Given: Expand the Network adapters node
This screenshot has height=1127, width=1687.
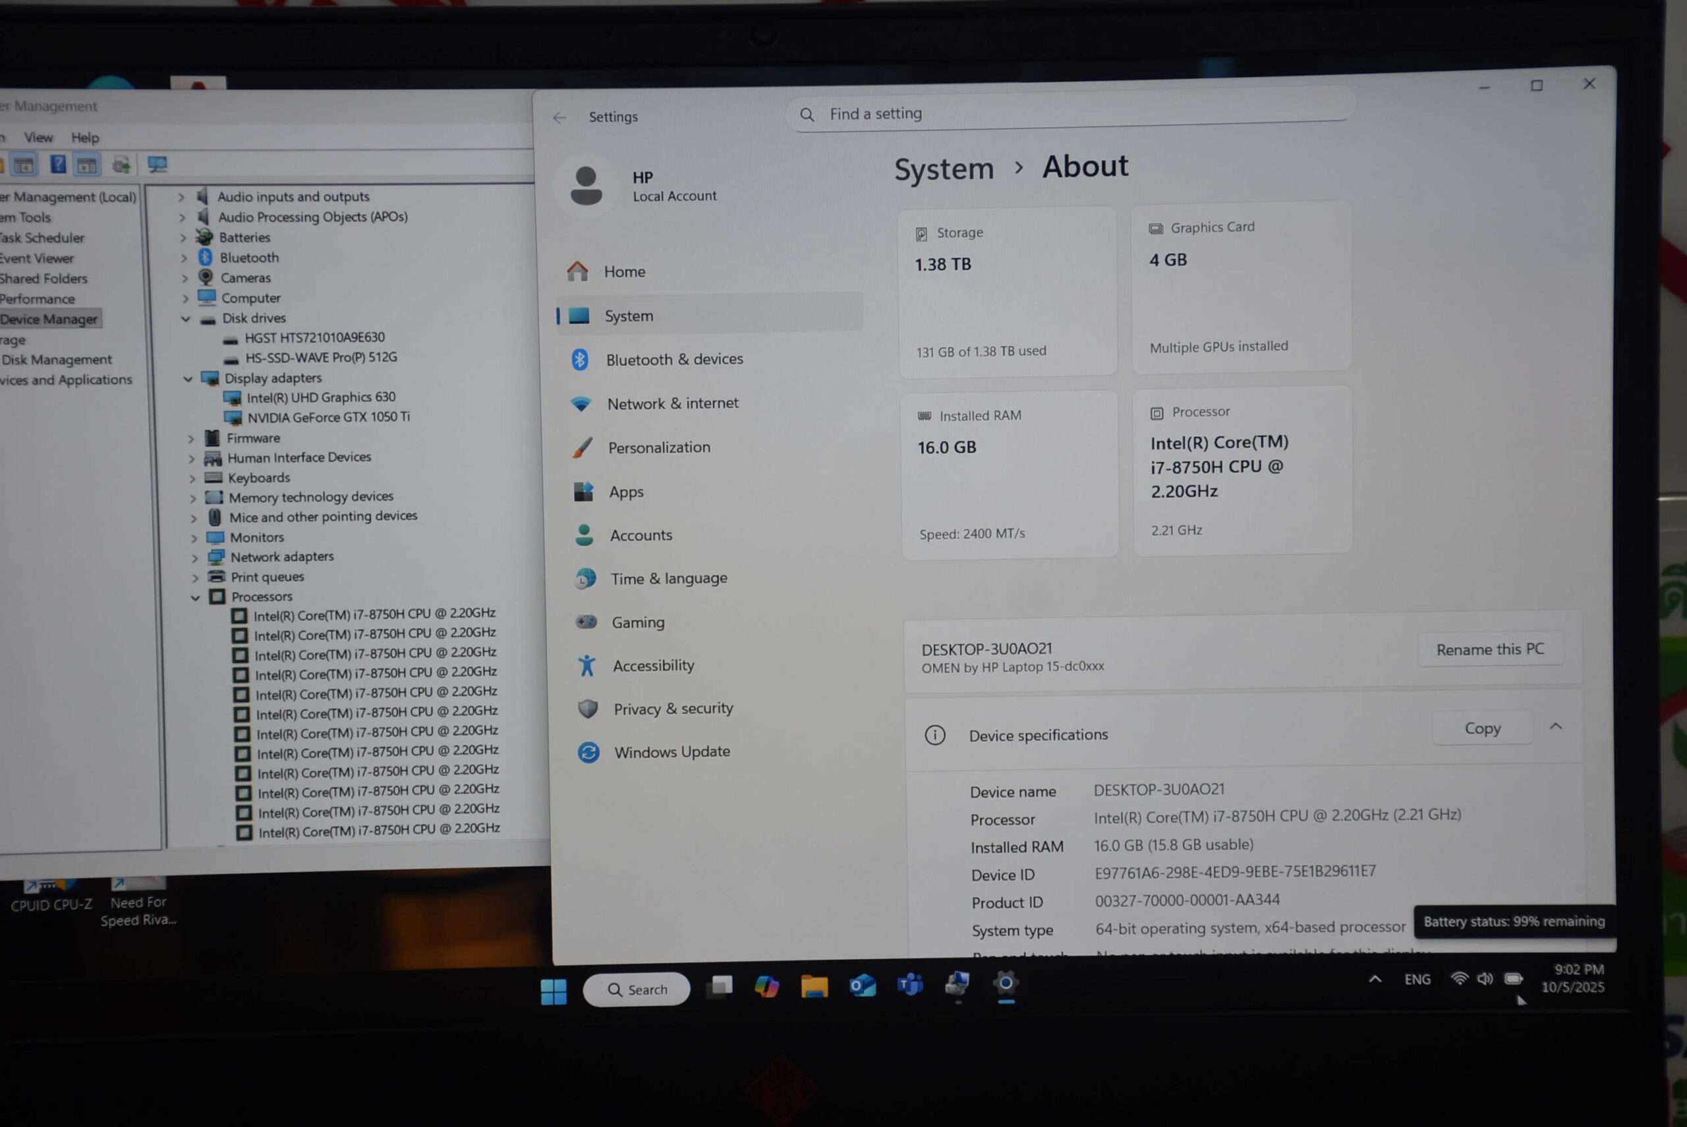Looking at the screenshot, I should [x=194, y=557].
